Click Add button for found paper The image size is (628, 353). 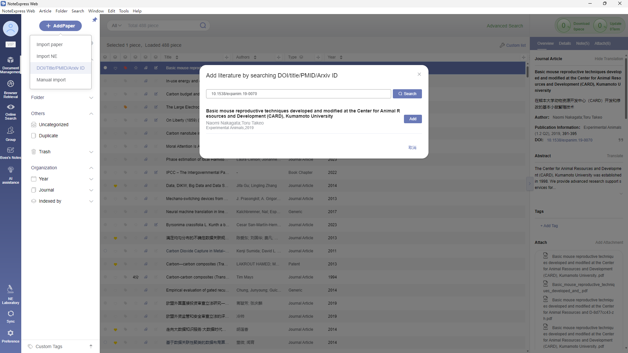tap(412, 119)
